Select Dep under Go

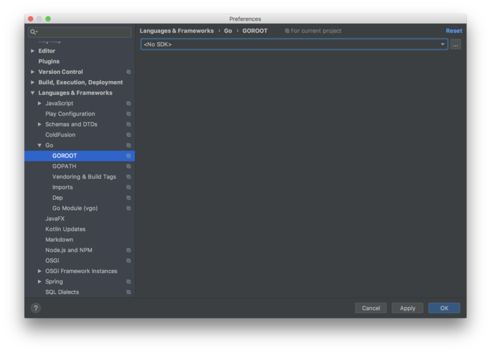pos(58,198)
